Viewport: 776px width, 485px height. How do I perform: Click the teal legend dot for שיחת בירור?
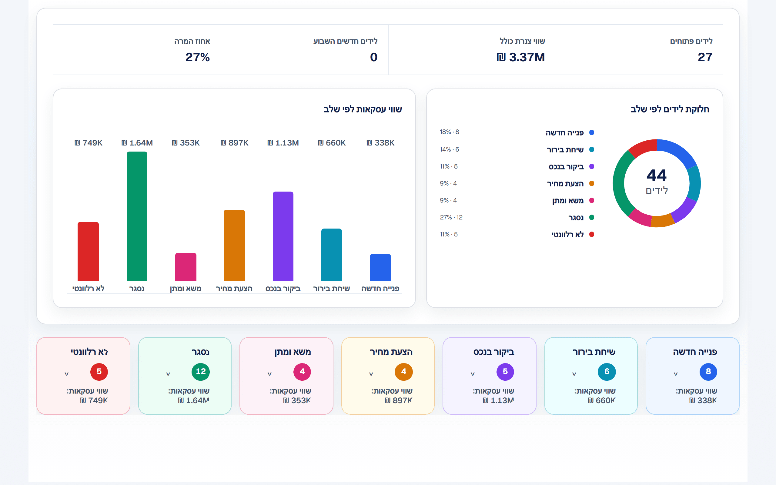click(592, 149)
